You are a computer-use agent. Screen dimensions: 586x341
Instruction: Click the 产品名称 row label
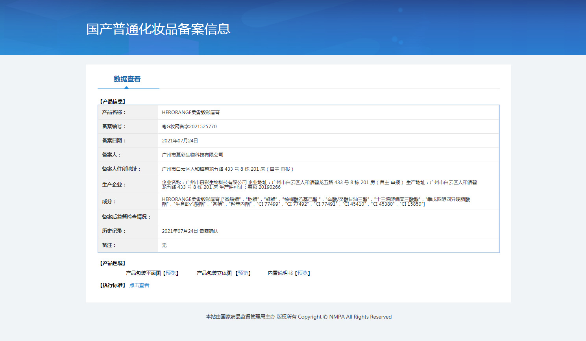114,112
